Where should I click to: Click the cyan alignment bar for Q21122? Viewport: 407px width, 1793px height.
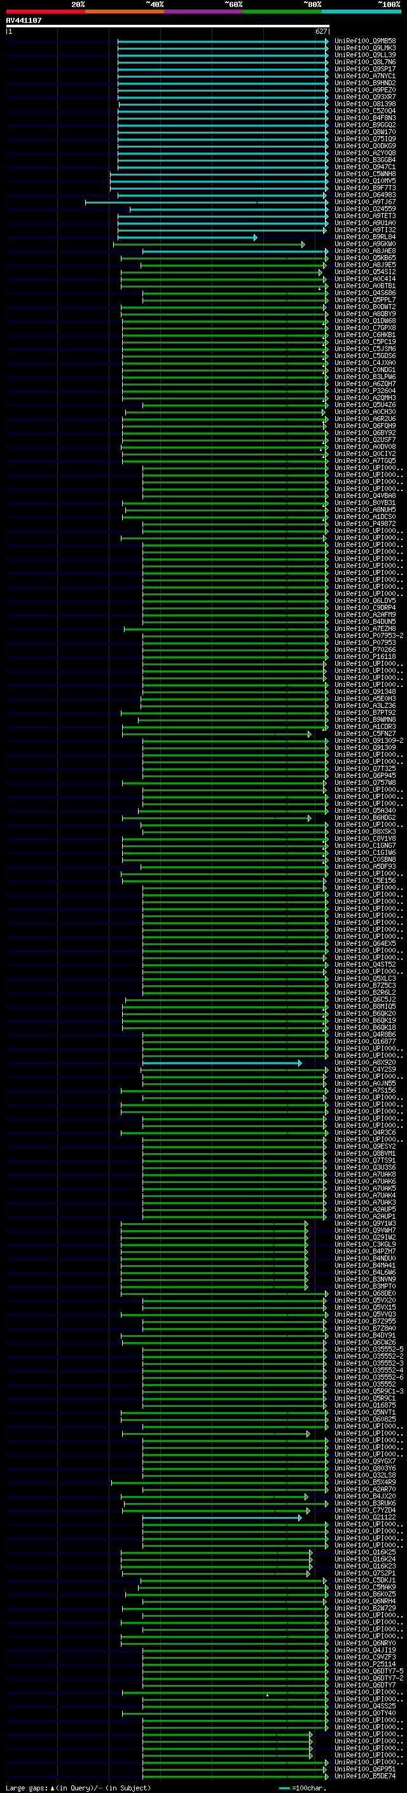[222, 1518]
